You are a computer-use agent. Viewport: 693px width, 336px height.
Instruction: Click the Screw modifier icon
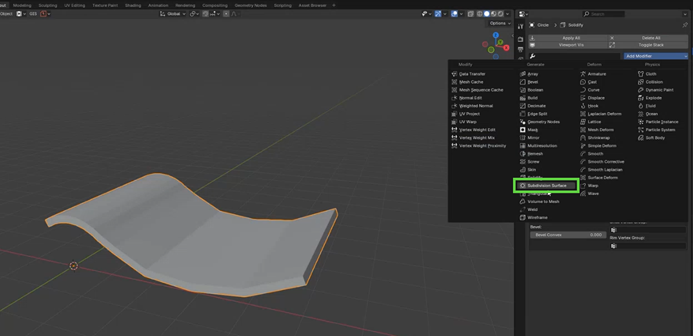pos(523,162)
